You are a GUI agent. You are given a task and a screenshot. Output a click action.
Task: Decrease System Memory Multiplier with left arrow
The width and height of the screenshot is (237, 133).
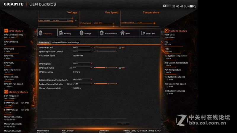coord(95,84)
